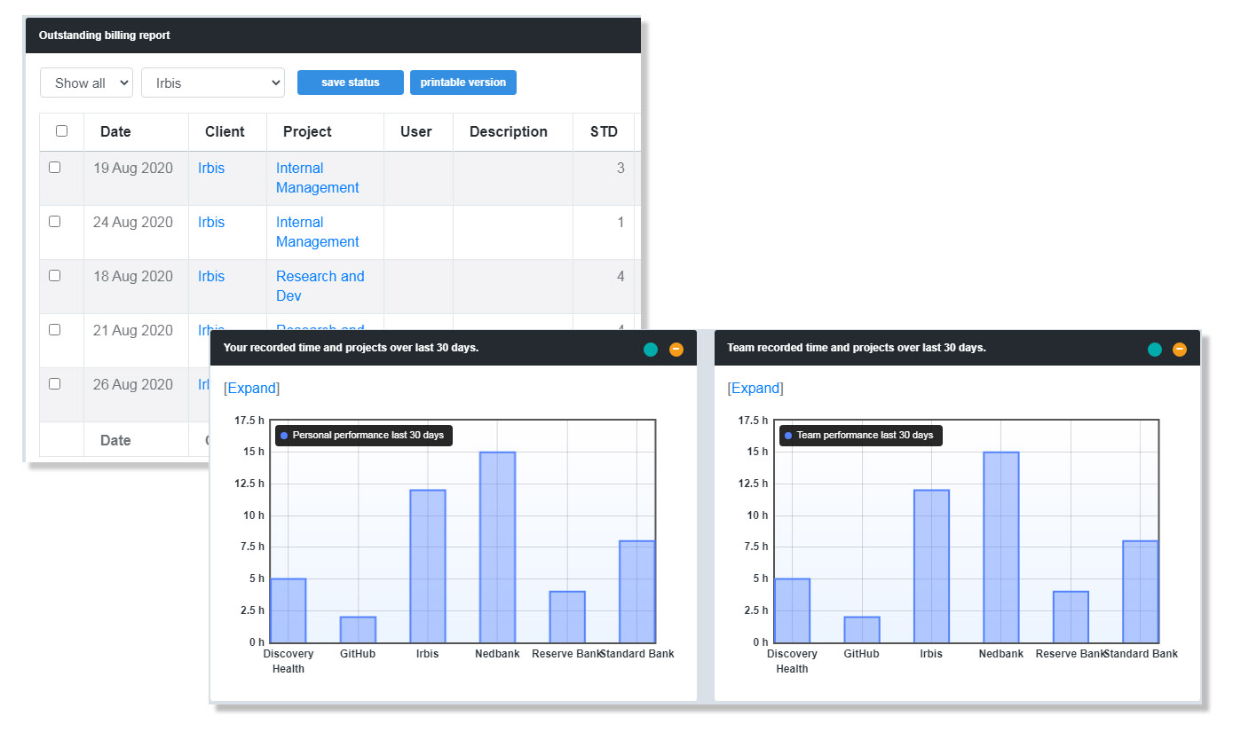Screen dimensions: 1233x732
Task: Click the Irbis bar in team chart
Action: coord(932,566)
